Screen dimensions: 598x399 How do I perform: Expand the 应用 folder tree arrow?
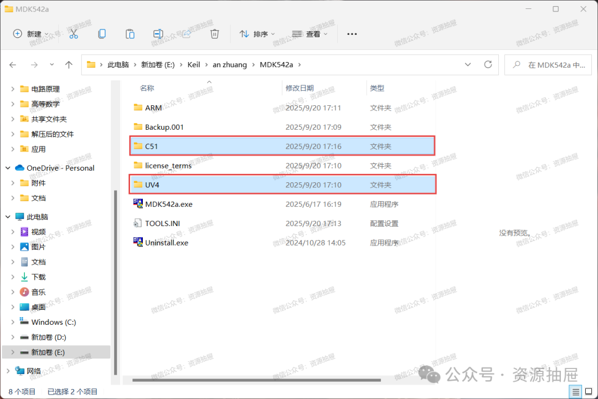[x=13, y=149]
